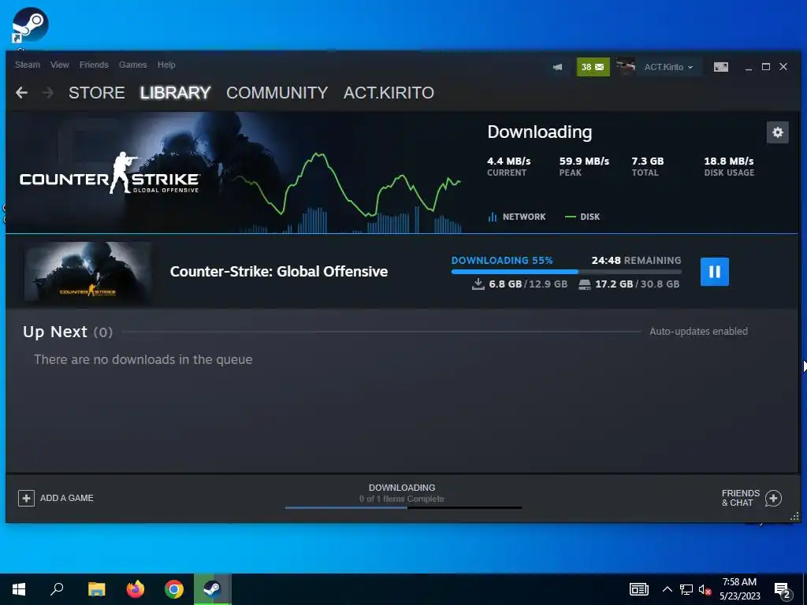Click the 'DOWNLOADING 55%' label
This screenshot has height=605, width=807.
(502, 260)
